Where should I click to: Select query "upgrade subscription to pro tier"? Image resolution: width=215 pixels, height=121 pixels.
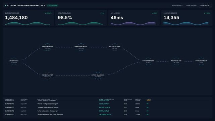pos(48,108)
